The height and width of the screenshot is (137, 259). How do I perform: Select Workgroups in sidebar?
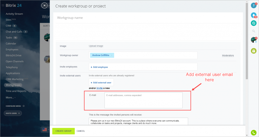[13, 85]
